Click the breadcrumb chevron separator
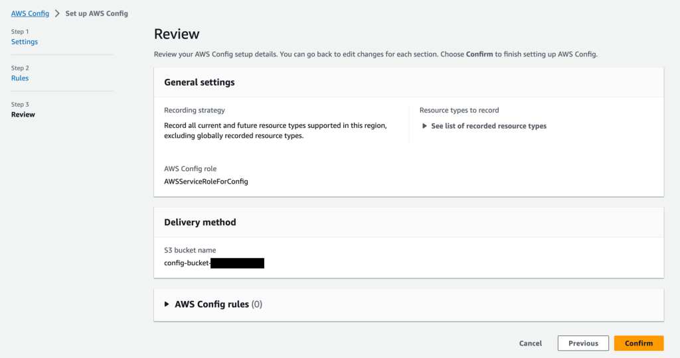Image resolution: width=680 pixels, height=358 pixels. coord(57,13)
